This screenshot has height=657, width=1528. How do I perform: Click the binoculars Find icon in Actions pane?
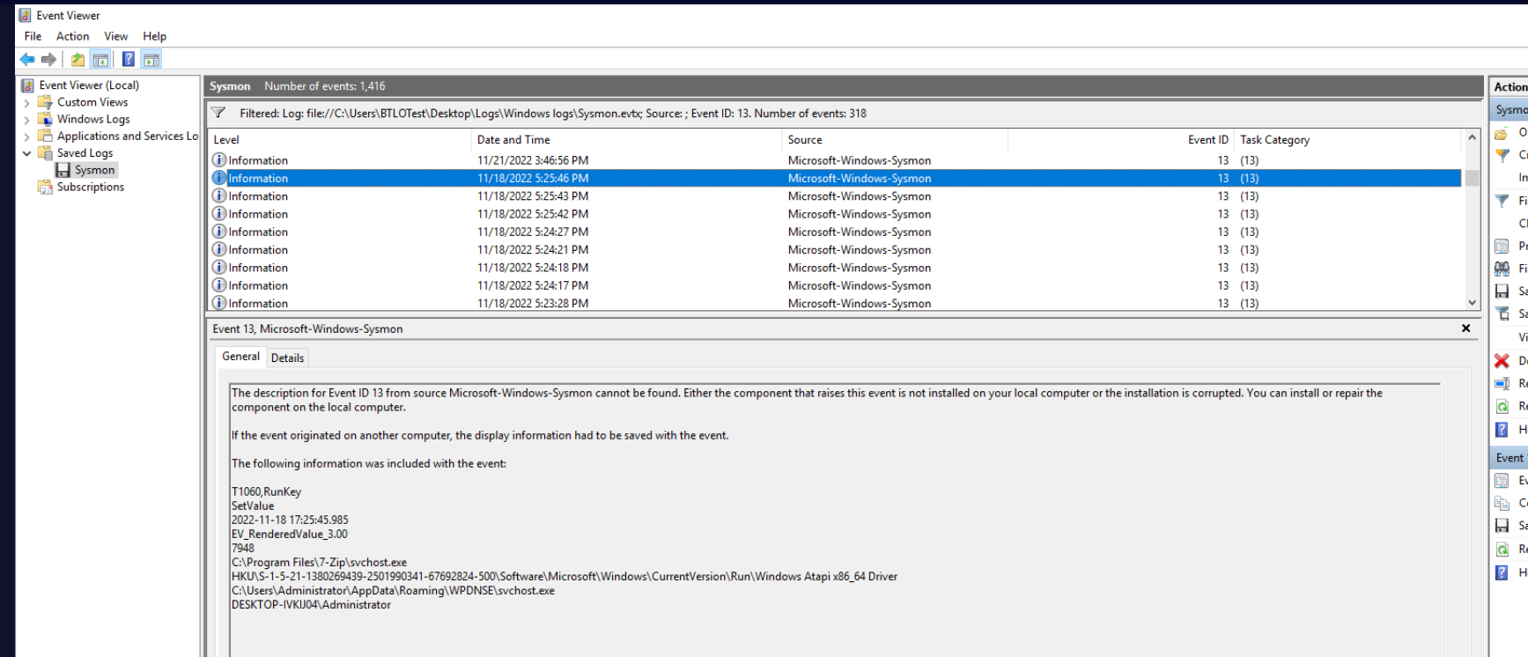[1502, 269]
